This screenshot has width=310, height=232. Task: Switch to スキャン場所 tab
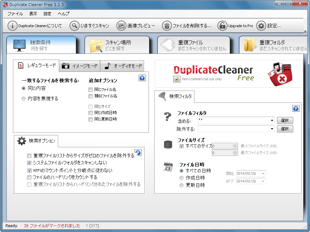117,45
